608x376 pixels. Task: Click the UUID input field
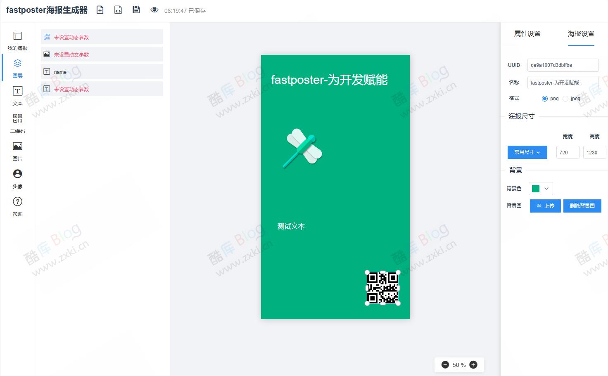click(x=563, y=65)
